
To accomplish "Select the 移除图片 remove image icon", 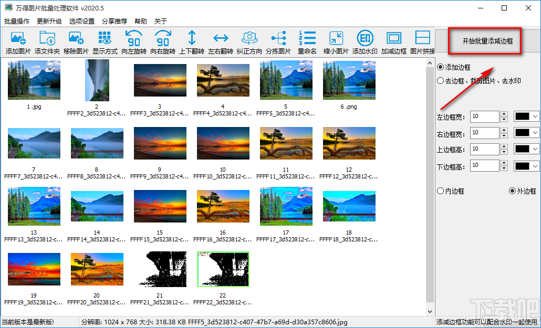I will tap(76, 43).
